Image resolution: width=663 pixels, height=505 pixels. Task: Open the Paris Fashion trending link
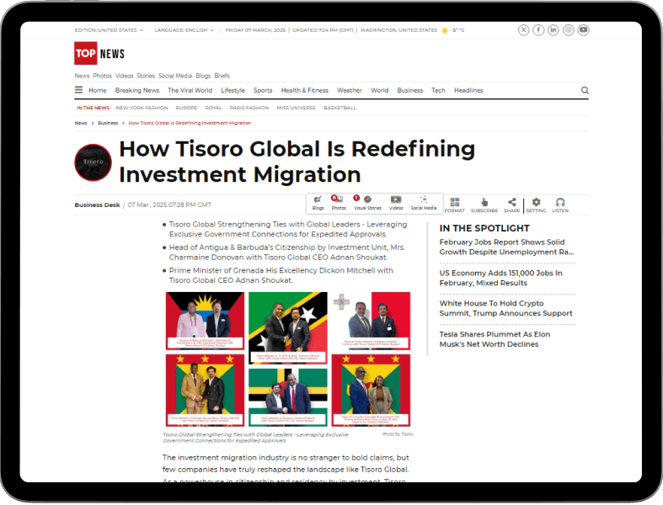point(249,108)
